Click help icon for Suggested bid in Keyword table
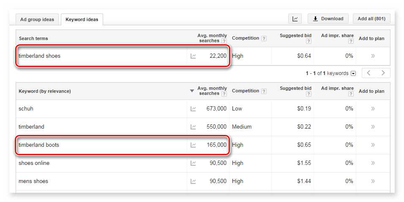The height and width of the screenshot is (202, 404). 308,94
